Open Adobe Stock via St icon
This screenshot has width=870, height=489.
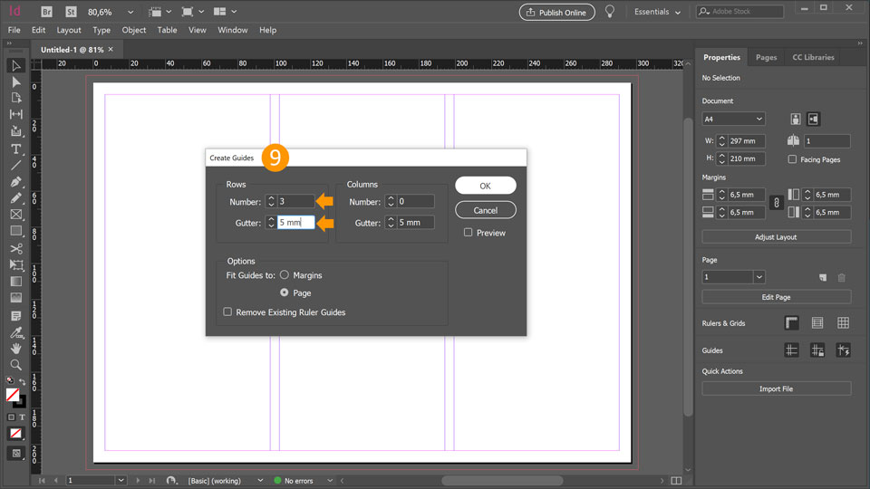[71, 12]
